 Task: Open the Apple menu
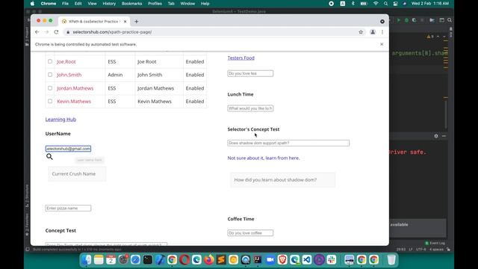[32, 4]
